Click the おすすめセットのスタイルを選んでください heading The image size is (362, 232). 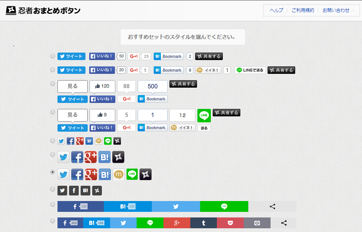click(x=182, y=37)
